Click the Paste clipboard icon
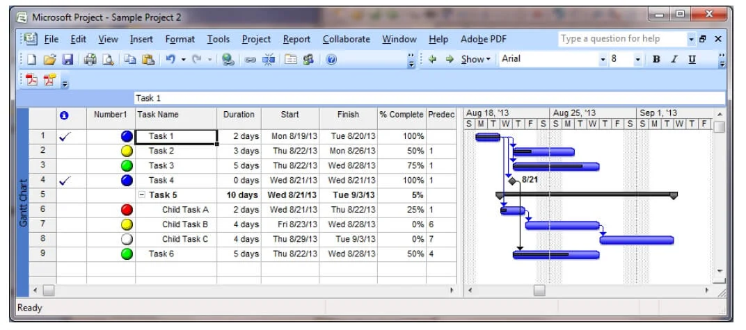Viewport: 746px width, 330px height. pyautogui.click(x=148, y=59)
